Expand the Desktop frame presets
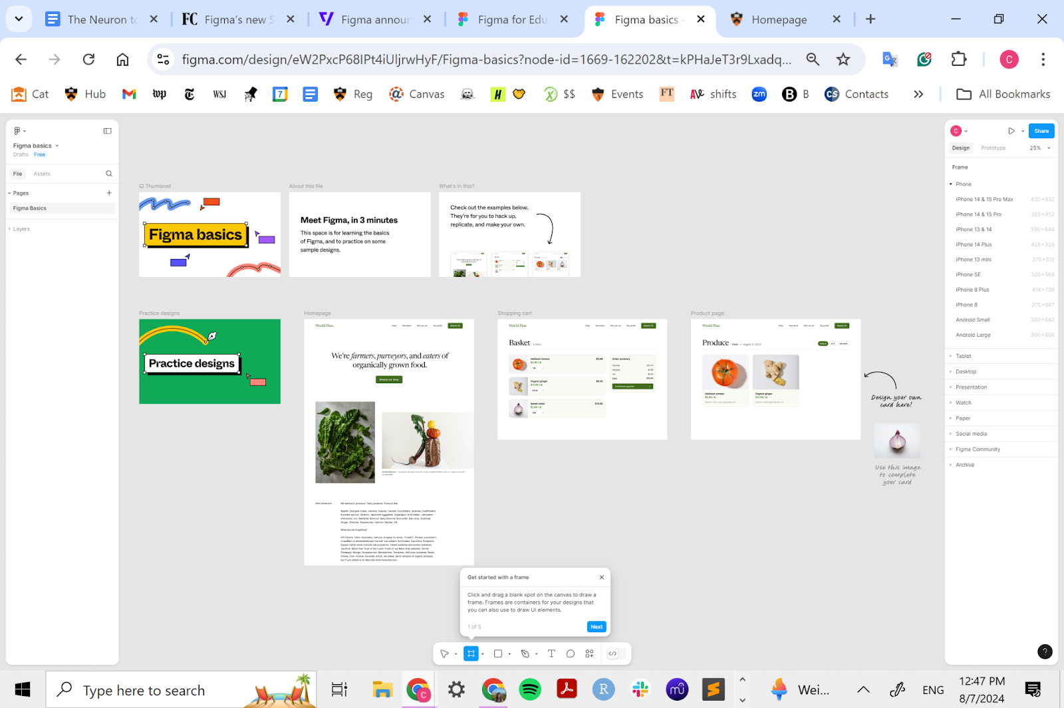1064x708 pixels. 951,371
